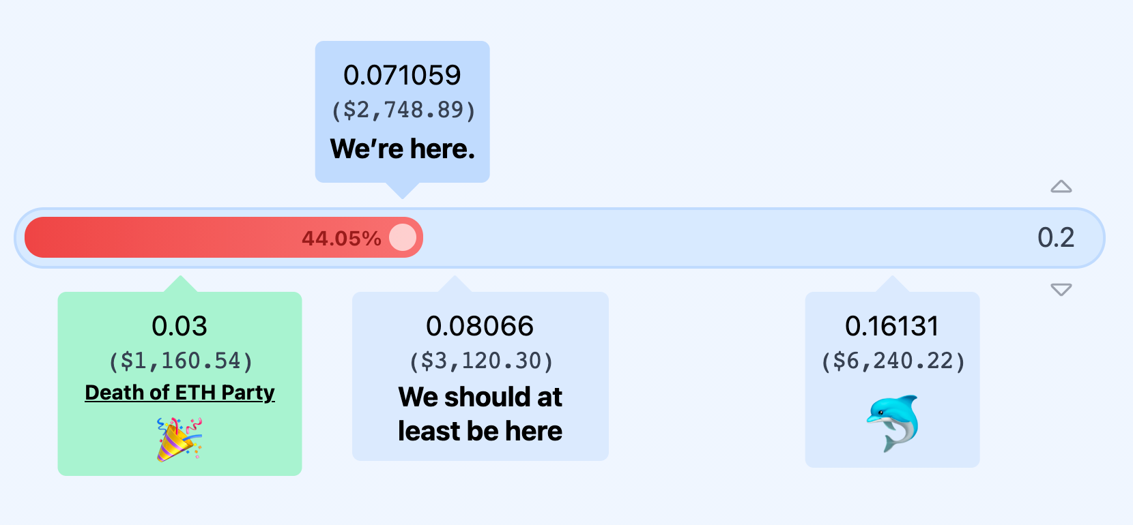Viewport: 1133px width, 525px height.
Task: Select the 0.071059 ratio value
Action: point(402,75)
